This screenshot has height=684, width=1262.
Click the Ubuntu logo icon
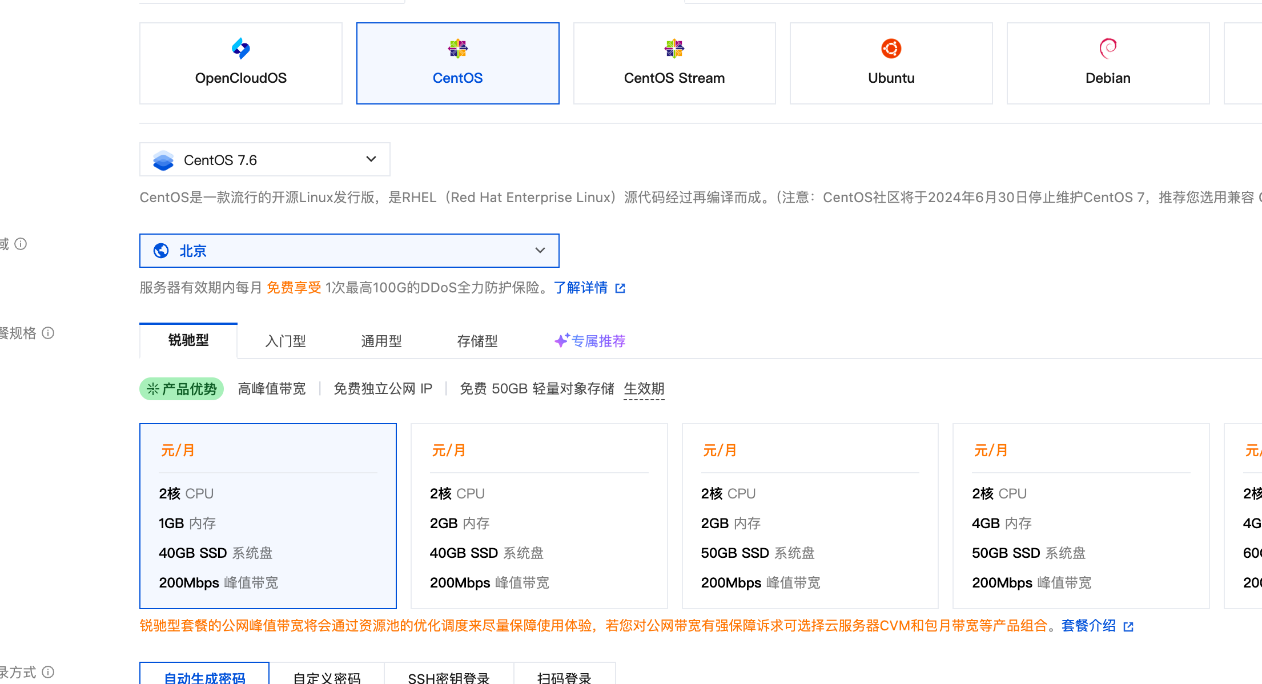coord(891,49)
